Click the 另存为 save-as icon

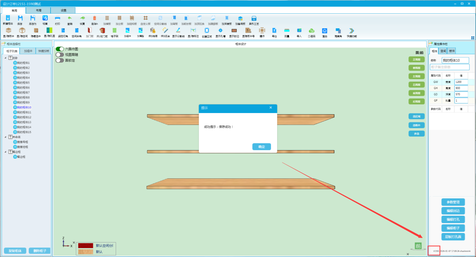[32, 19]
